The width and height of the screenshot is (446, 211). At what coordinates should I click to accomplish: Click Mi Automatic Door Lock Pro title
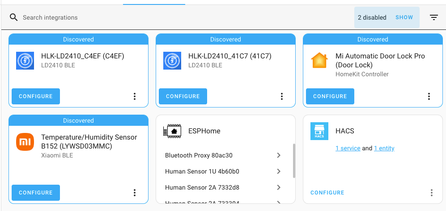pos(380,60)
